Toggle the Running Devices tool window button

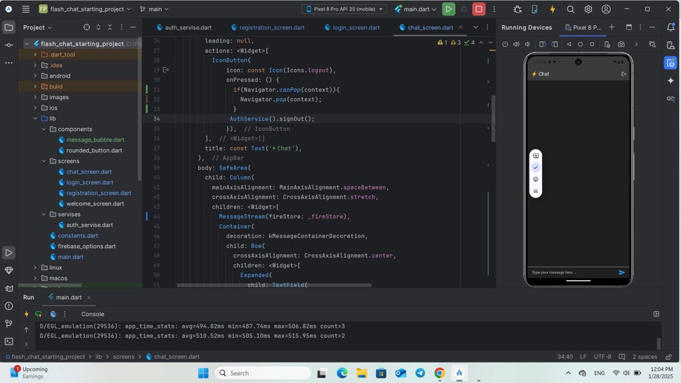tap(670, 63)
